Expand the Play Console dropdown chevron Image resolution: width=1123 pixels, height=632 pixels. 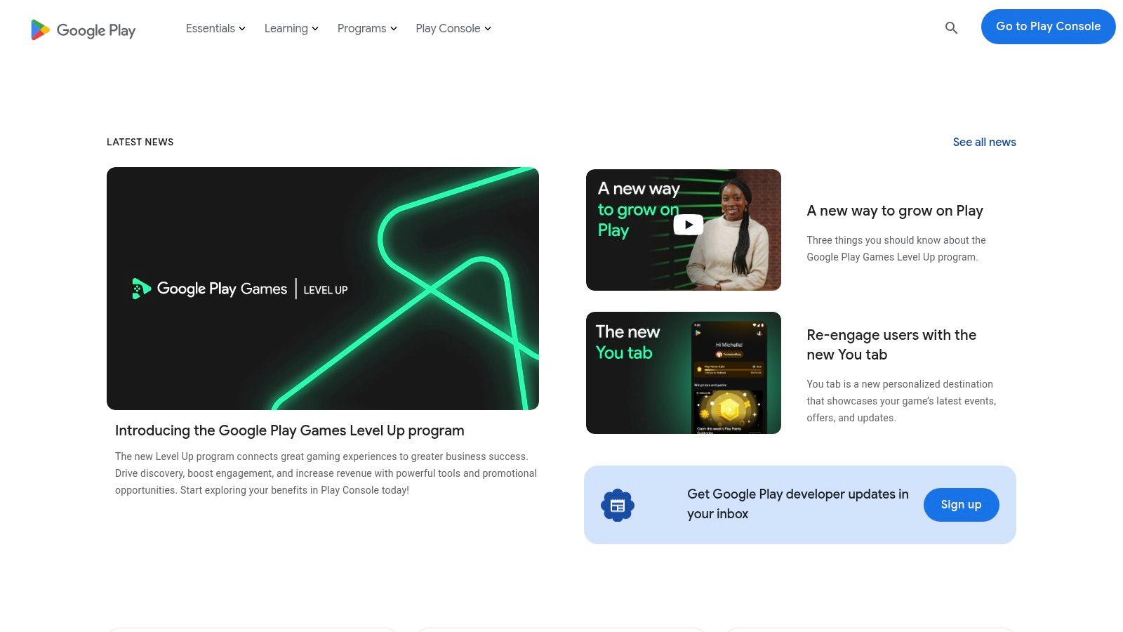[x=488, y=29]
